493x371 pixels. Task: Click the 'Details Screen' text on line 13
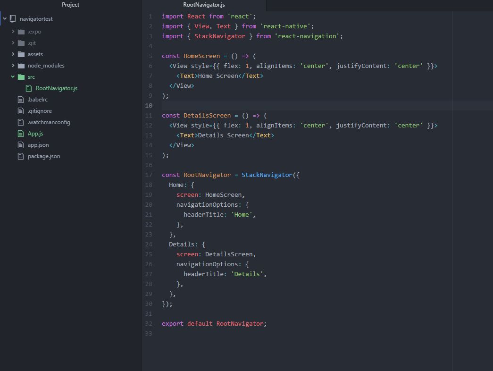pyautogui.click(x=223, y=135)
